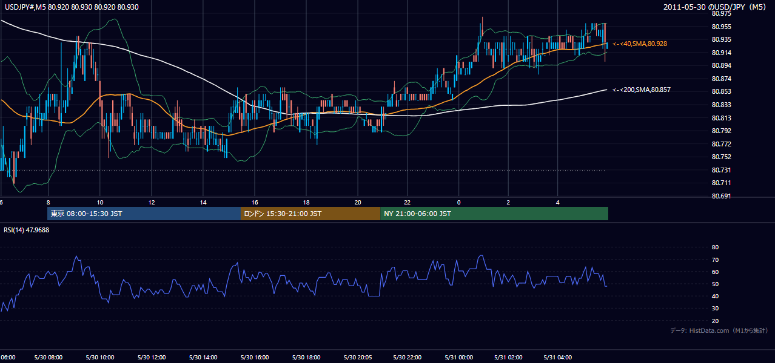Click the 80.772 price axis label
The height and width of the screenshot is (363, 775).
pyautogui.click(x=721, y=144)
